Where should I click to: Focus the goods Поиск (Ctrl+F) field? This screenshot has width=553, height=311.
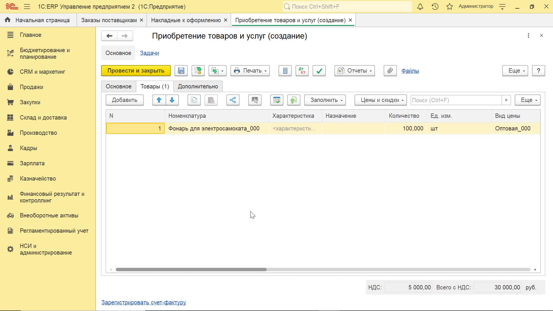click(x=456, y=100)
